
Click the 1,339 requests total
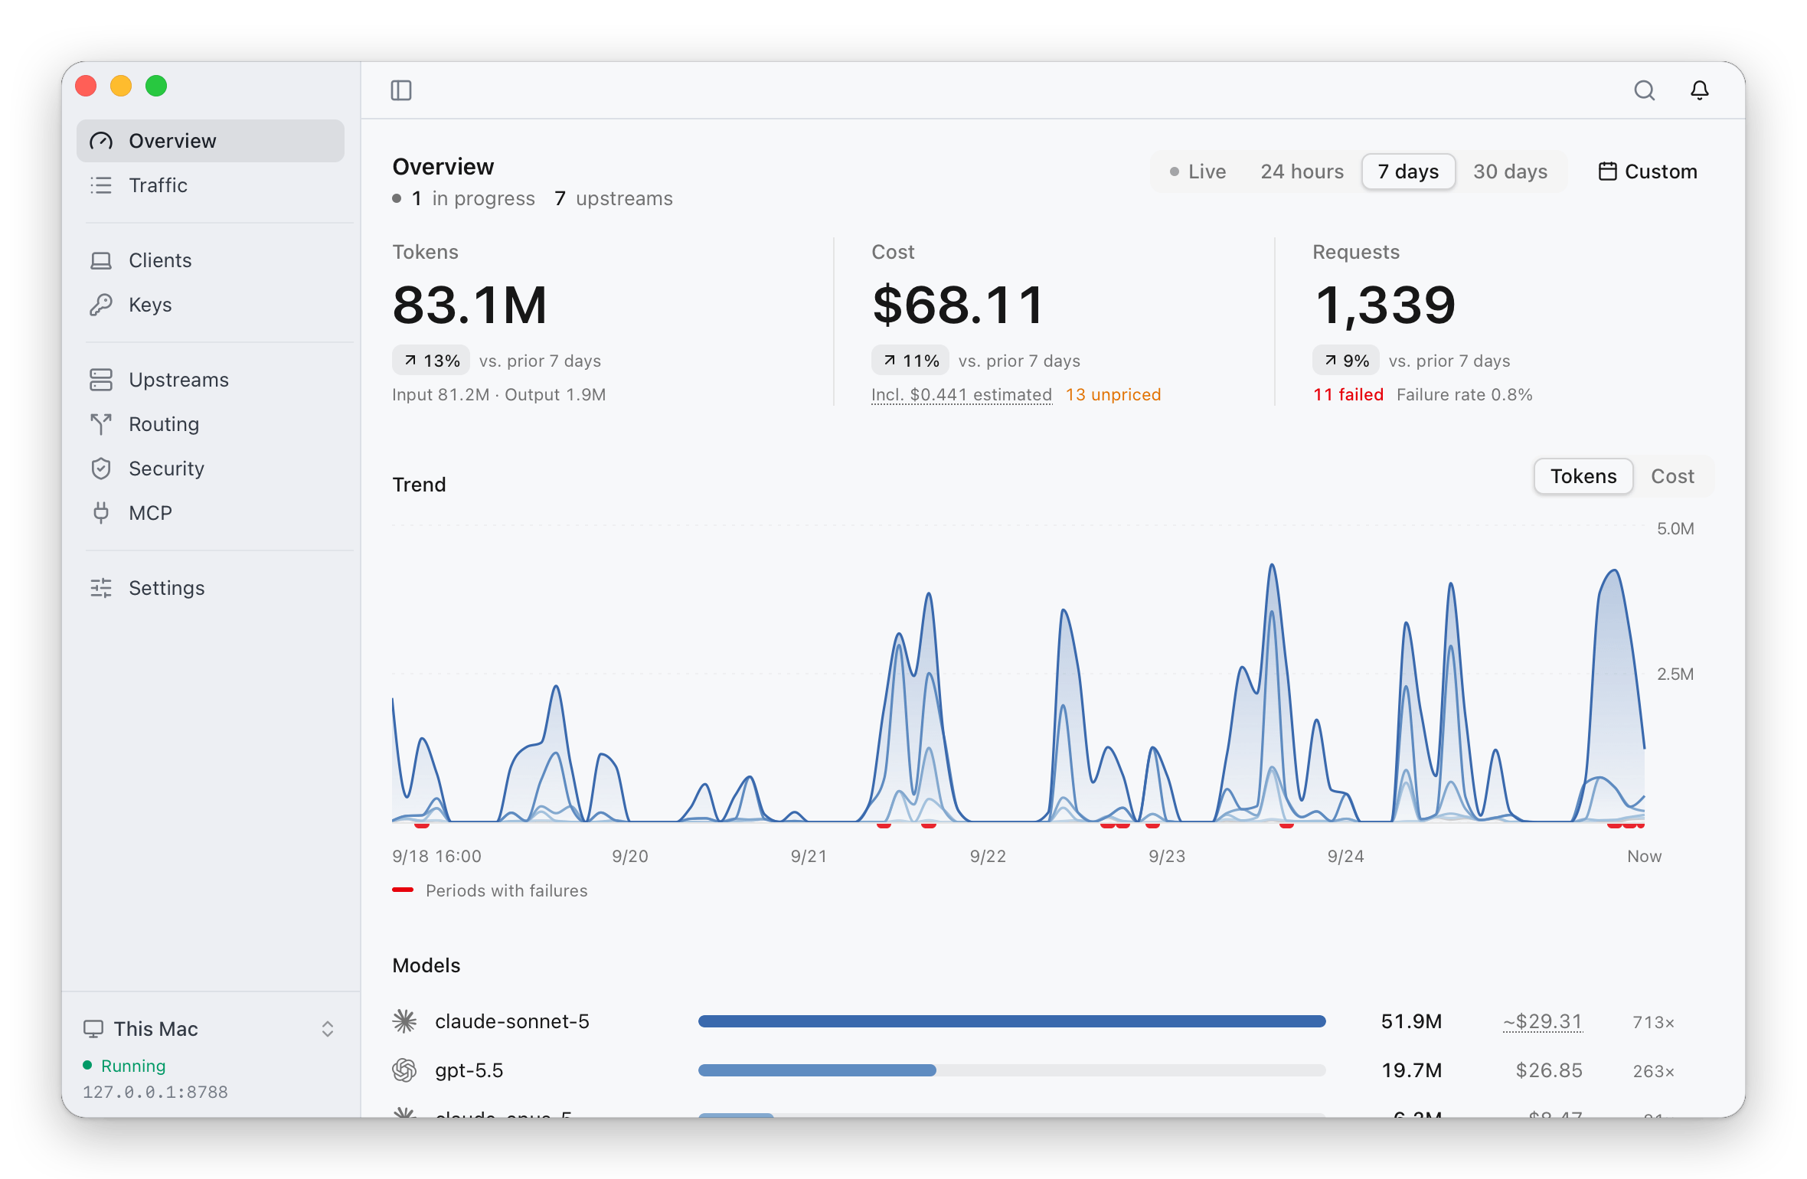pyautogui.click(x=1384, y=305)
